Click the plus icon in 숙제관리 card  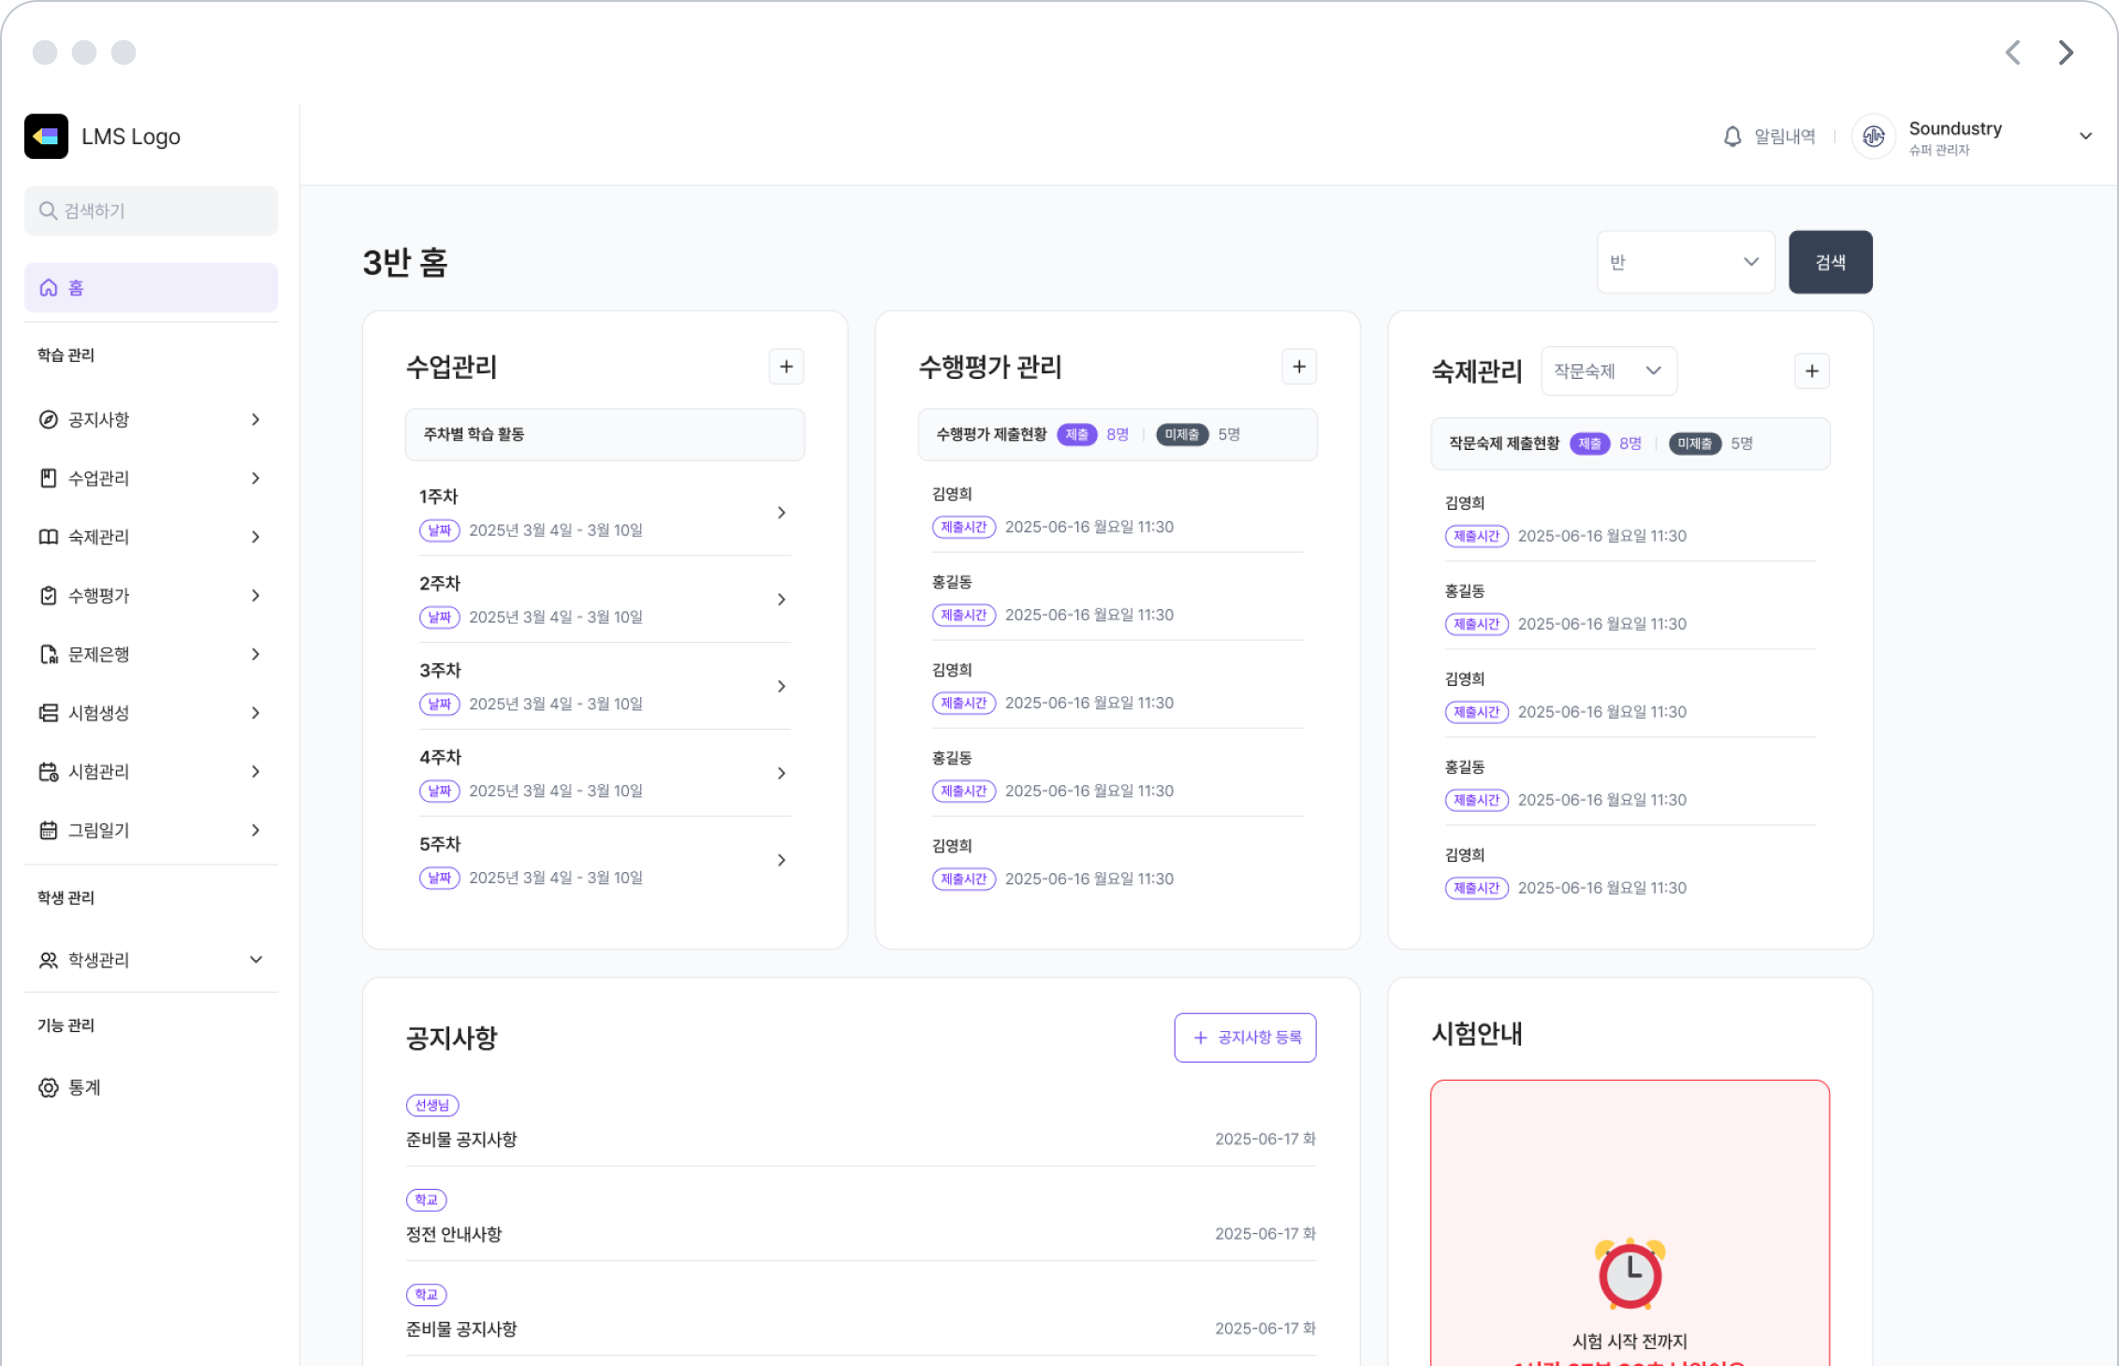(x=1811, y=371)
